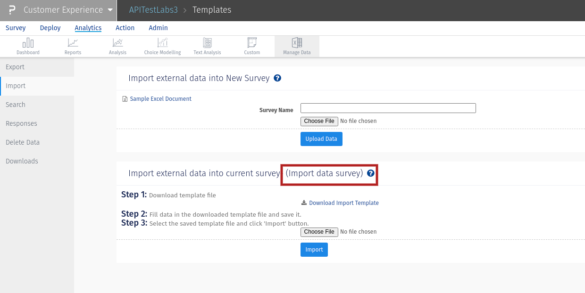Expand the Customer Experience product dropdown
This screenshot has height=293, width=585.
[110, 10]
